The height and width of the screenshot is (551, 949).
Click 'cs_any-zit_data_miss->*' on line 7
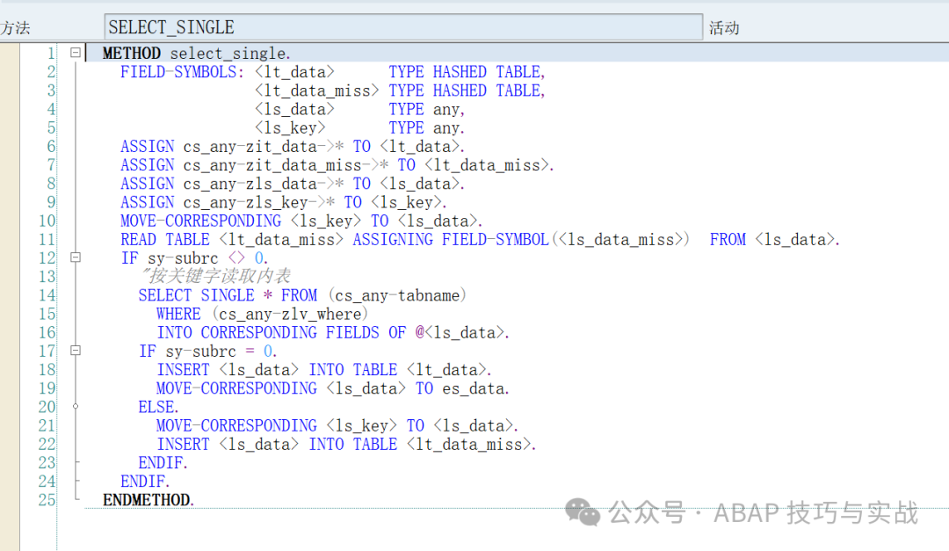coord(286,165)
